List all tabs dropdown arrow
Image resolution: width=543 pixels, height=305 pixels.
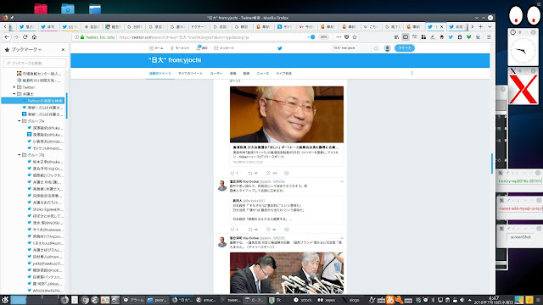pyautogui.click(x=490, y=26)
